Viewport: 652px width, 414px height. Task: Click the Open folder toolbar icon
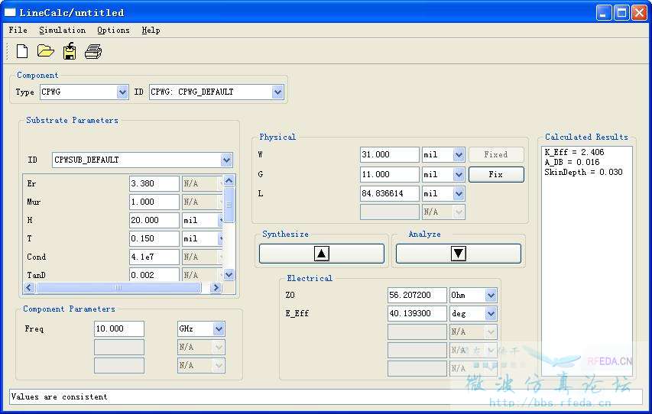point(45,51)
